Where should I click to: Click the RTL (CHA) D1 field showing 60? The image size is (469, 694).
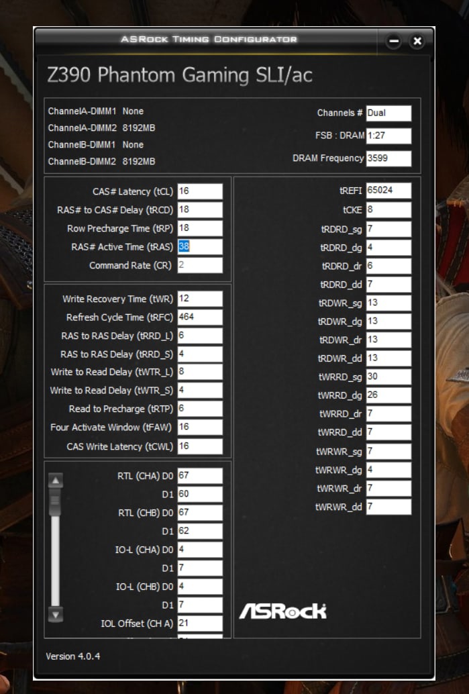tap(200, 495)
